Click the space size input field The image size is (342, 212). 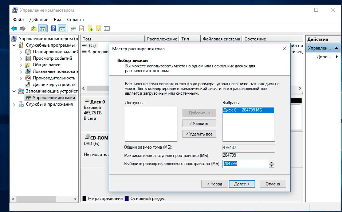click(245, 164)
